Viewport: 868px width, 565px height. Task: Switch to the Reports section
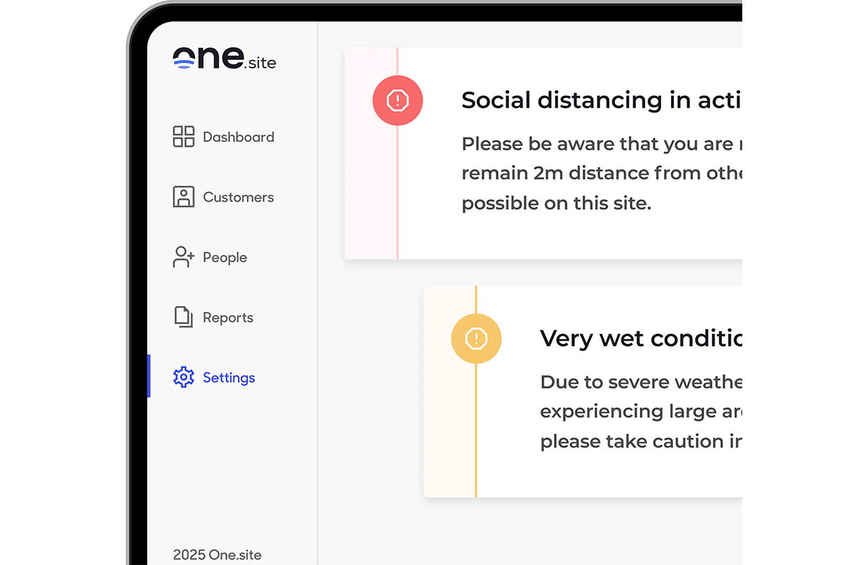click(x=227, y=316)
